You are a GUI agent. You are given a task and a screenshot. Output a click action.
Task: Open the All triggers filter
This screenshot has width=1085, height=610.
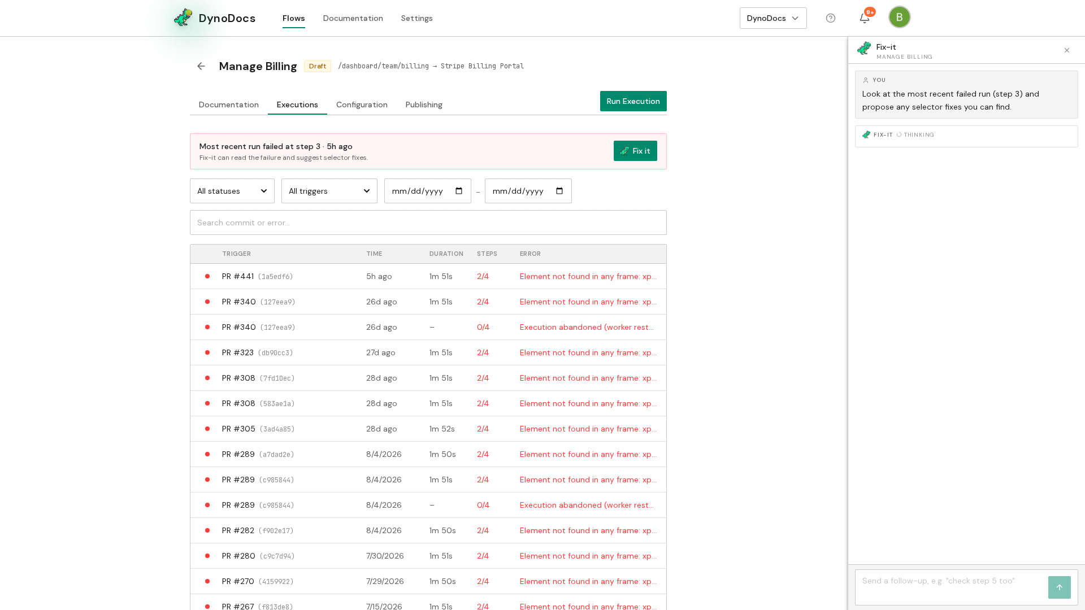tap(329, 191)
